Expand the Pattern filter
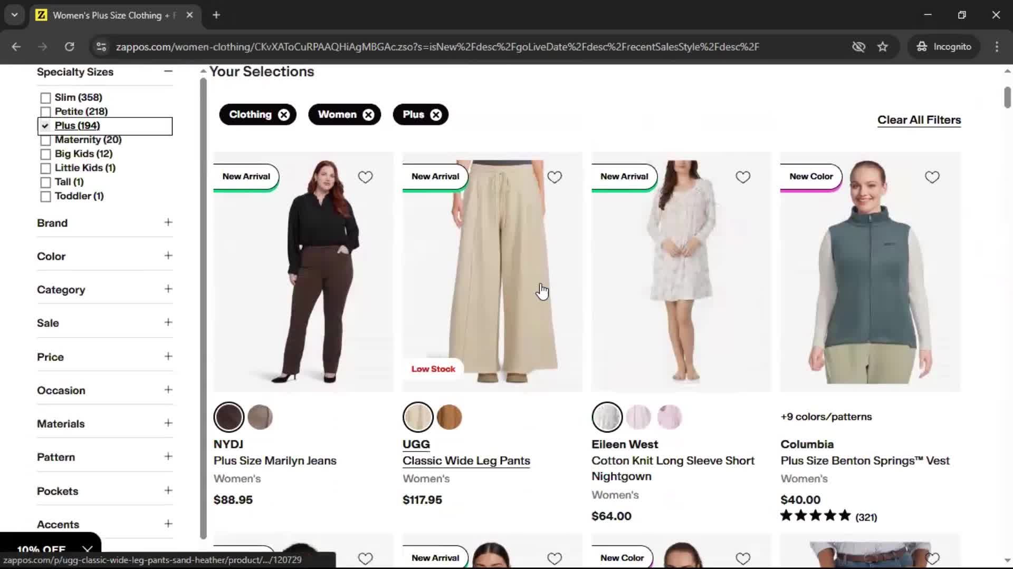 (x=168, y=456)
